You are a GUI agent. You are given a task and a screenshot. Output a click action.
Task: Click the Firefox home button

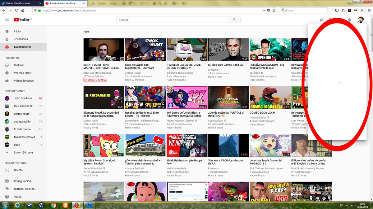(x=23, y=10)
